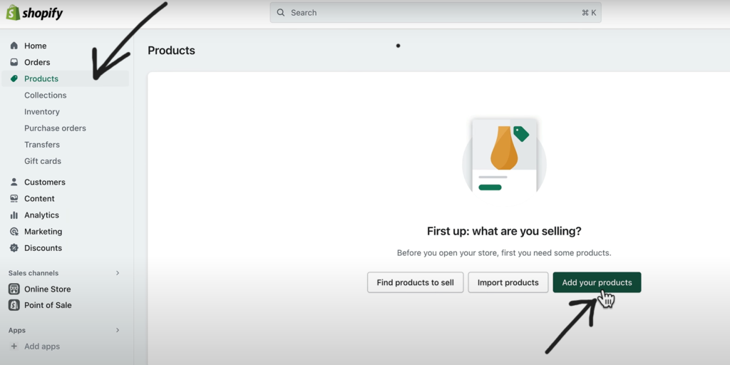The width and height of the screenshot is (730, 365).
Task: Click 'Before you open your store' text
Action: pyautogui.click(x=504, y=253)
